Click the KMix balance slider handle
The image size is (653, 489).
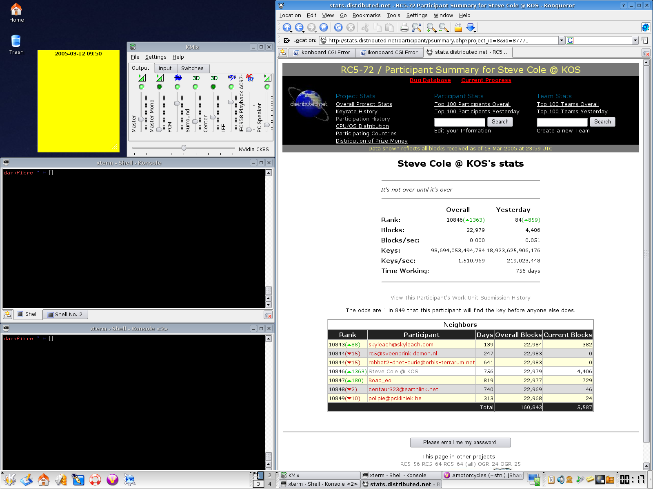click(184, 148)
